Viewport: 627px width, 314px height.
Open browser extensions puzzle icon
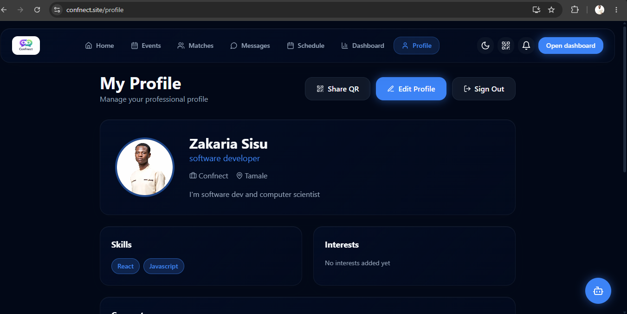[575, 9]
